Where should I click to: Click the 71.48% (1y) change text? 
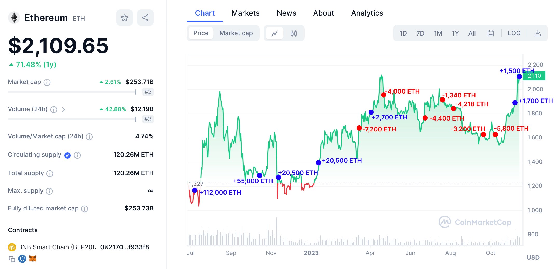36,65
